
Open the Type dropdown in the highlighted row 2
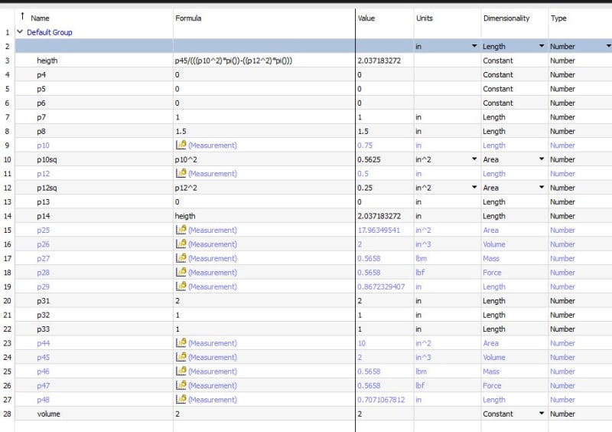click(608, 46)
